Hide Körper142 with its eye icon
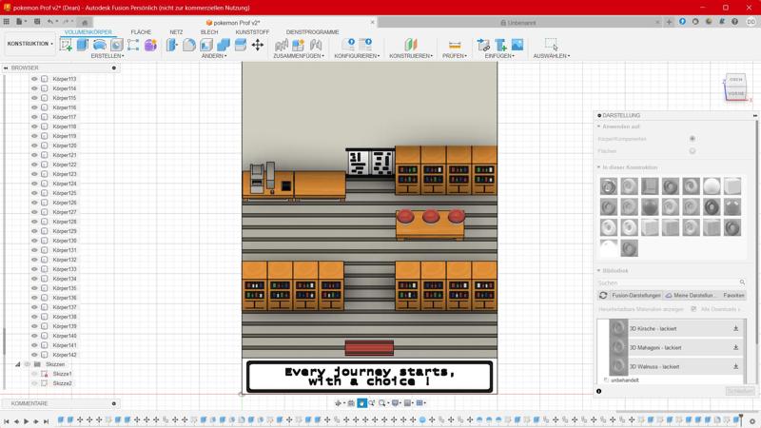 click(34, 355)
